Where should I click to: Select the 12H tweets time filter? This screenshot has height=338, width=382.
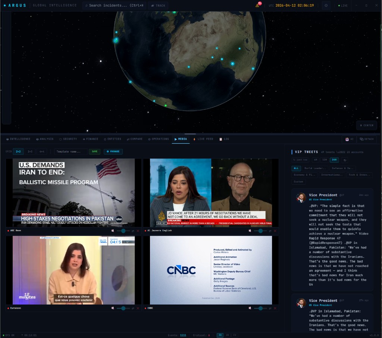[325, 160]
